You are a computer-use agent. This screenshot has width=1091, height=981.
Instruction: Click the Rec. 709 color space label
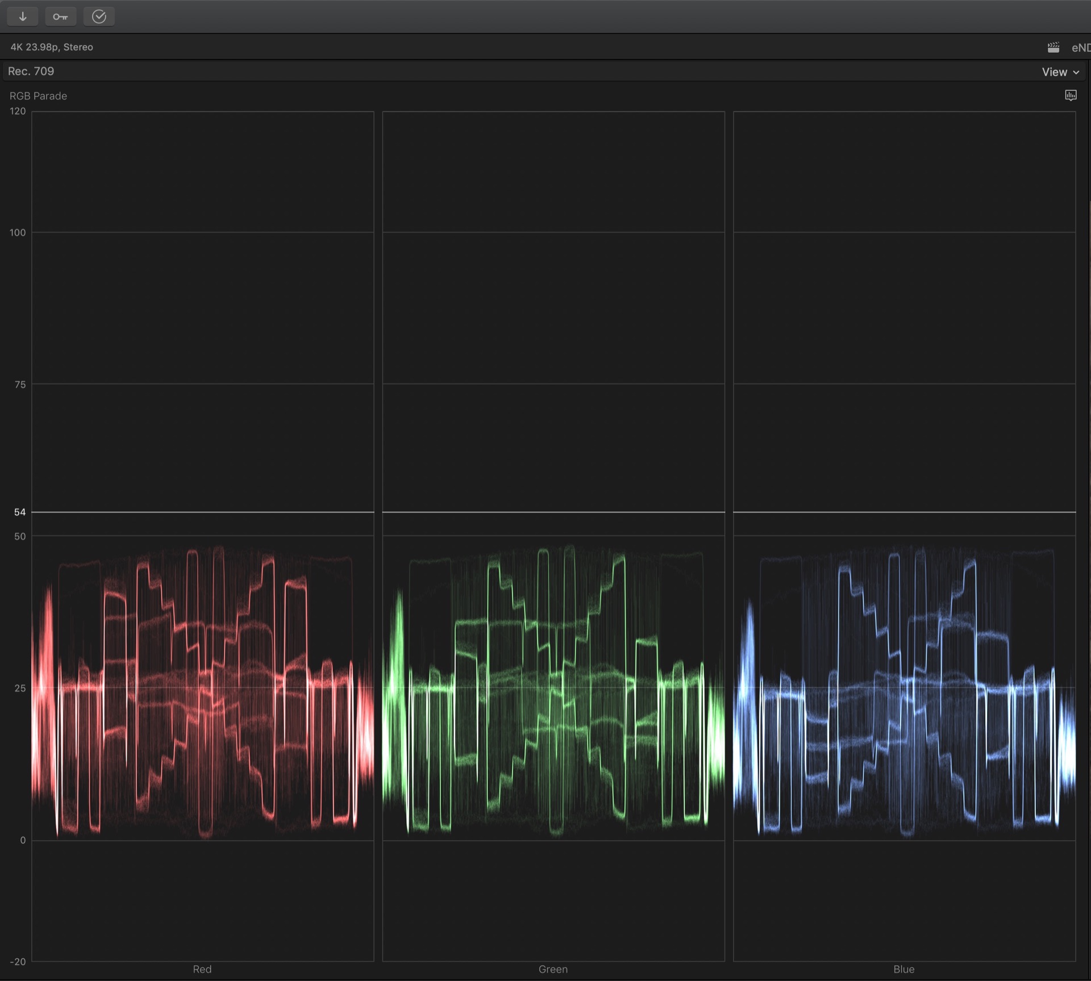[x=31, y=72]
